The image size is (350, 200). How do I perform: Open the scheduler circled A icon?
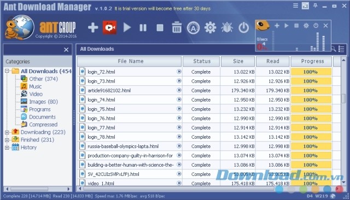pos(193,28)
